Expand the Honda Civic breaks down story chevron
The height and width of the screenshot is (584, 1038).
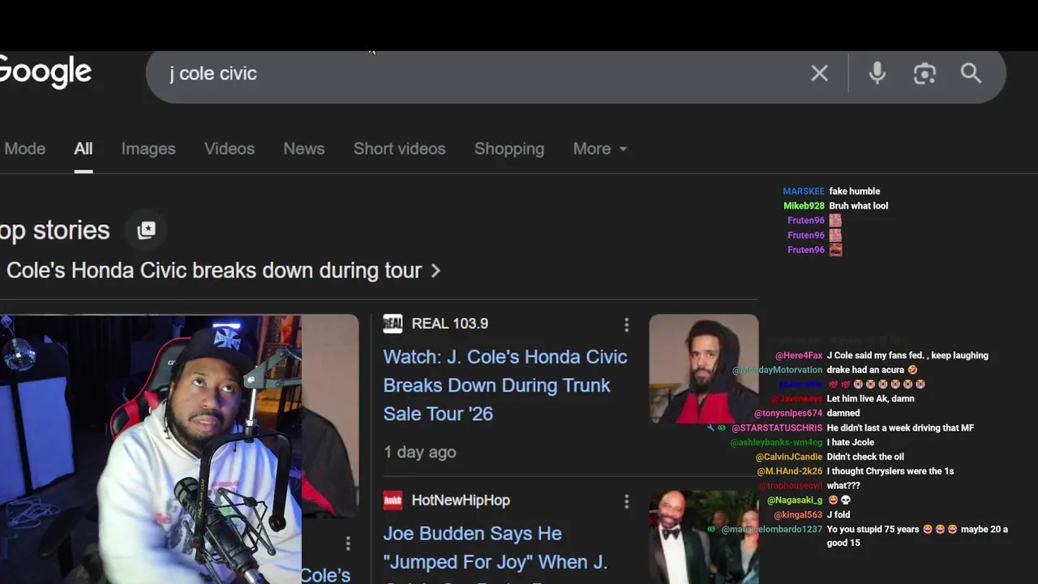(435, 271)
